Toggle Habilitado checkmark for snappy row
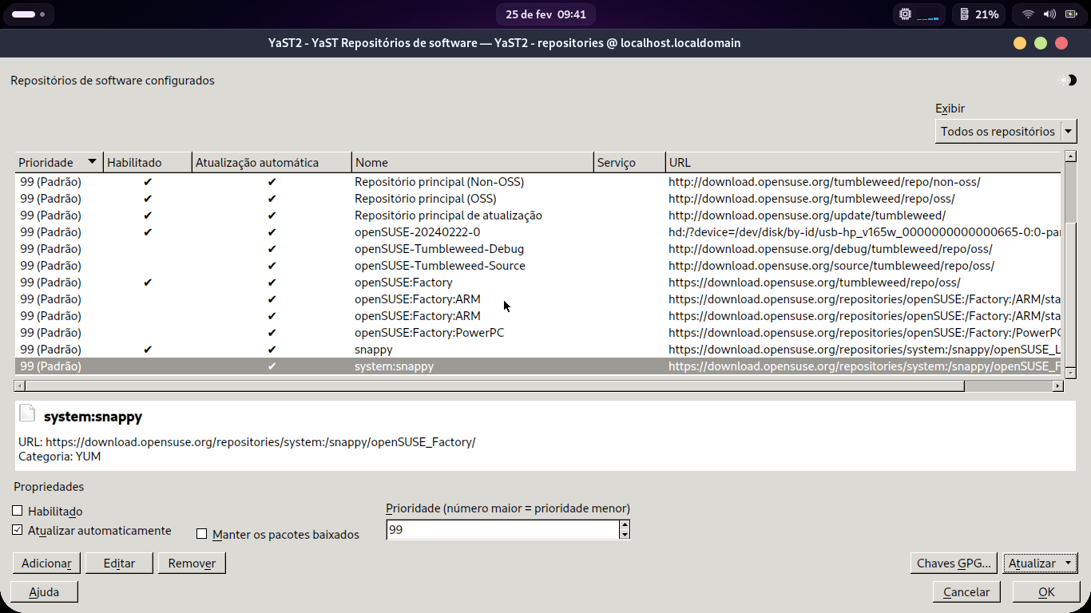Viewport: 1091px width, 613px height. [148, 350]
